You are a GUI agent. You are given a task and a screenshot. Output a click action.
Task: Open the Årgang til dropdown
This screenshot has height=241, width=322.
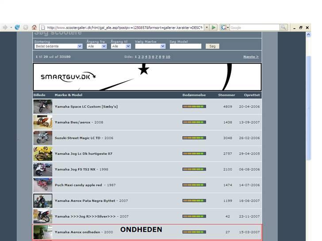coord(121,46)
